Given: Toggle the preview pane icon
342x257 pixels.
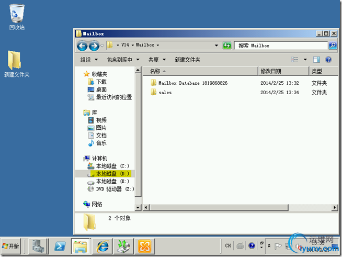Looking at the screenshot, I should (x=316, y=59).
